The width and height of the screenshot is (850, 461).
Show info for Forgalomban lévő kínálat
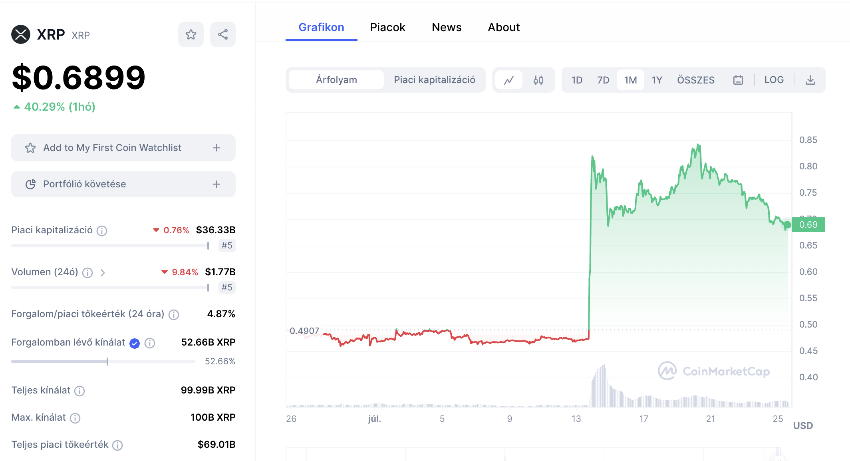coord(150,343)
